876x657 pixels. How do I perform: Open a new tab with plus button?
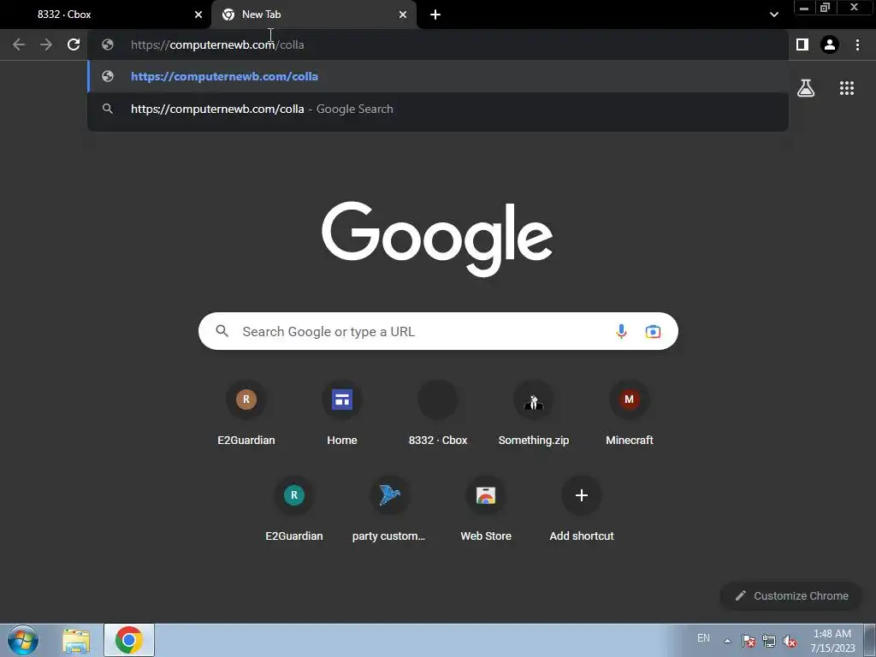point(435,15)
